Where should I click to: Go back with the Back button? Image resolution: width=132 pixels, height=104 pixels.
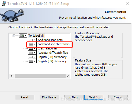tap(74, 97)
